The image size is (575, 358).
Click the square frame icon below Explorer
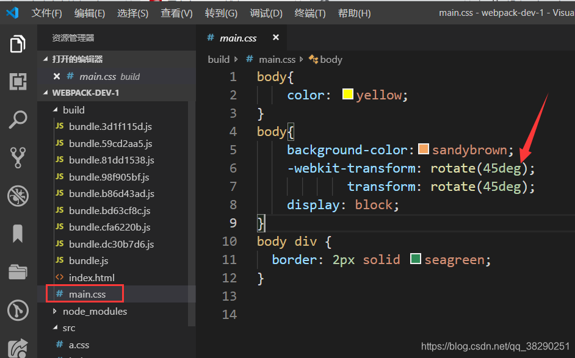18,81
